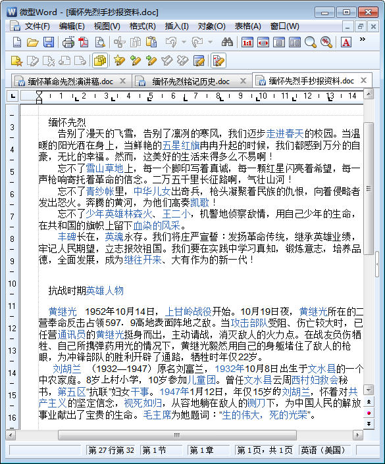Open the 格式(R) menu
Screen dimensions: 385x464
(143, 26)
